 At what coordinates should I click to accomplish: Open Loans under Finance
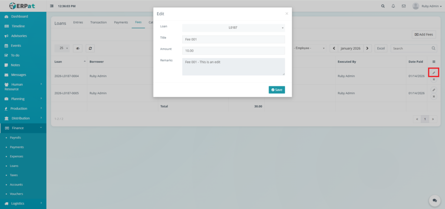point(14,166)
